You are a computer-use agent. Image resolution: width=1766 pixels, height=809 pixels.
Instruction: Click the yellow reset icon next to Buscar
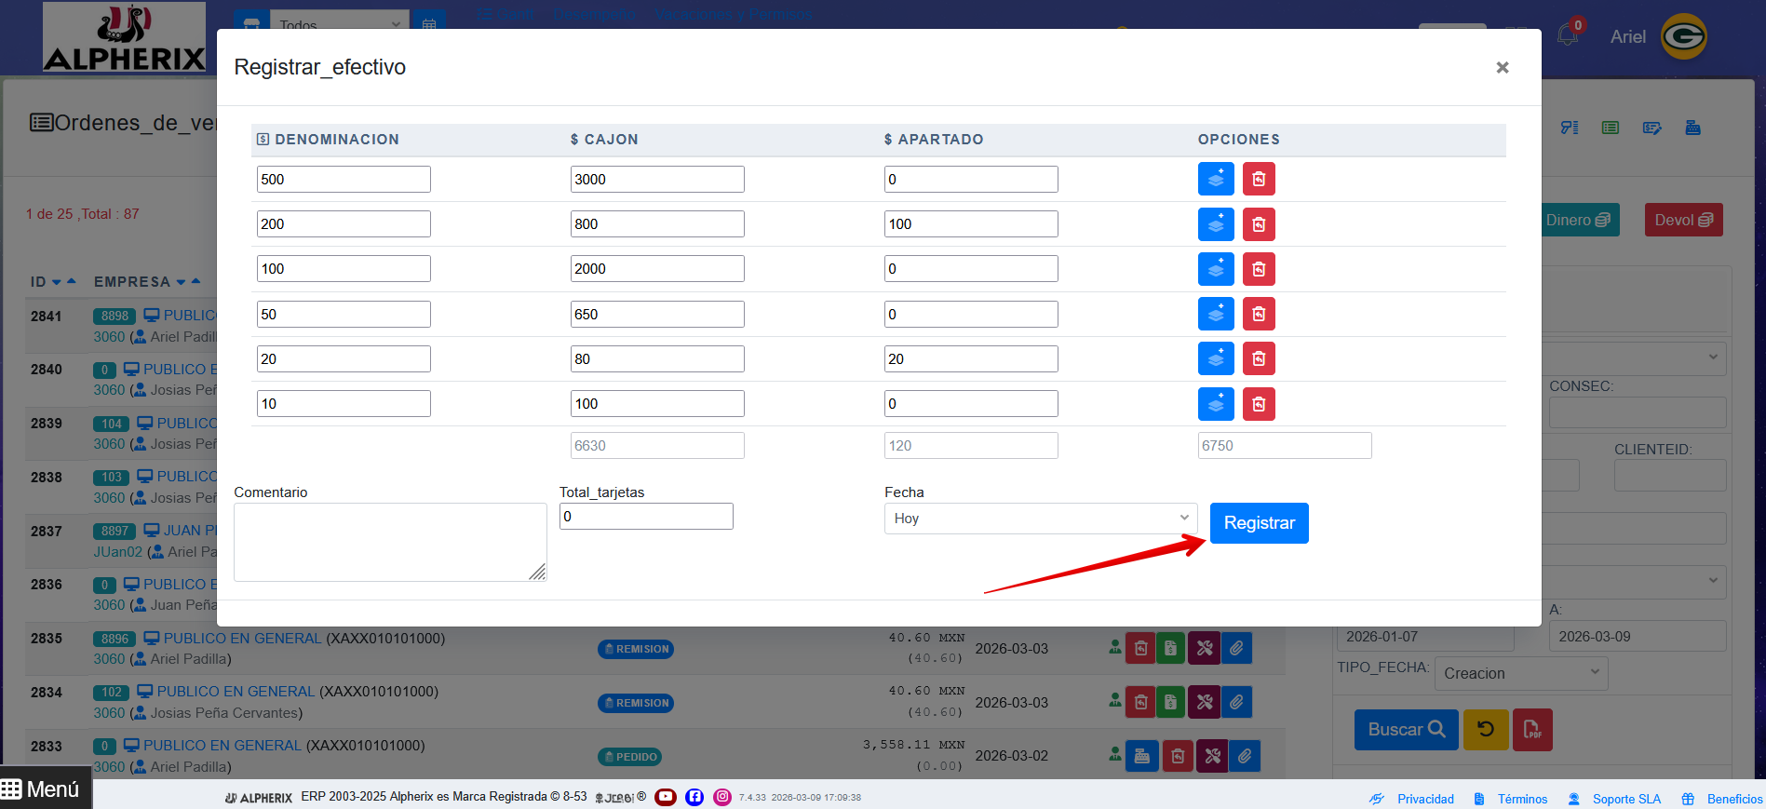1486,730
